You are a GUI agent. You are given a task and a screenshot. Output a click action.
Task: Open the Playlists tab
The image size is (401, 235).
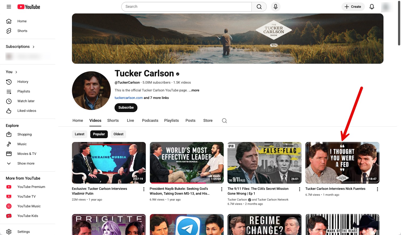point(171,120)
